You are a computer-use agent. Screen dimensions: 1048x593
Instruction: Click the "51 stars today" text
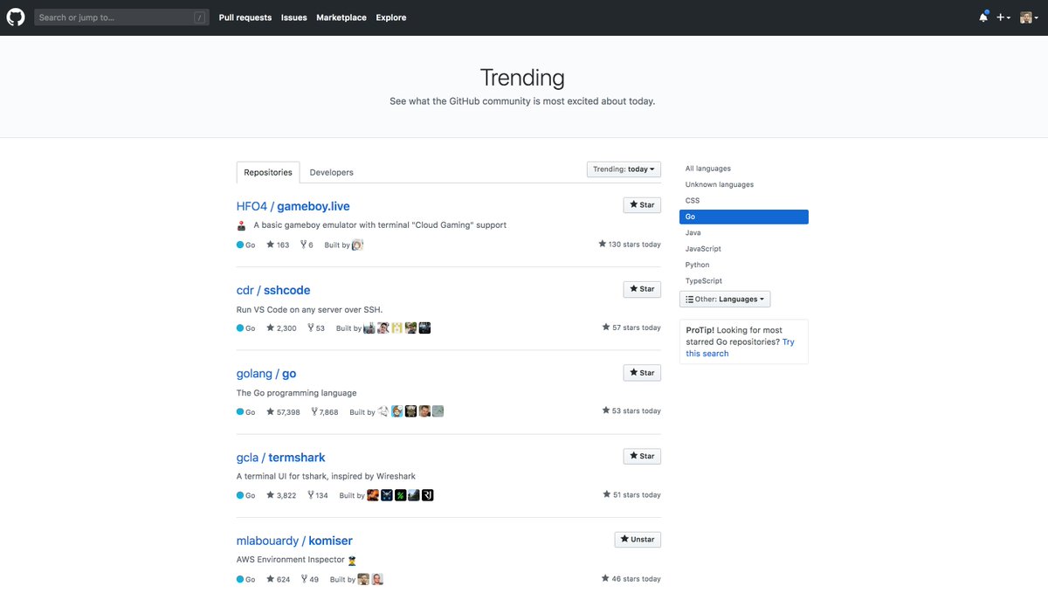click(x=631, y=494)
